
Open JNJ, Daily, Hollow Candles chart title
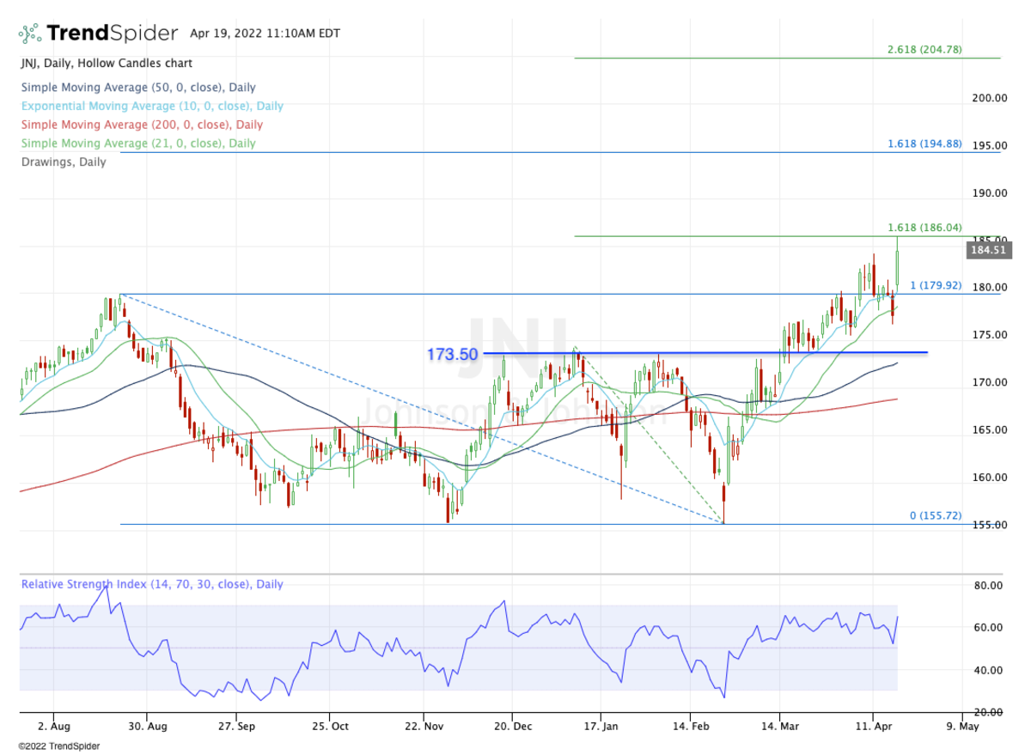pyautogui.click(x=106, y=63)
